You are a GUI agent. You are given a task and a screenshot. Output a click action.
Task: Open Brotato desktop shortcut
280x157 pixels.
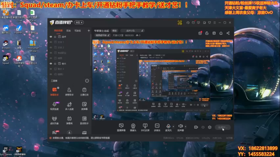click(x=6, y=45)
